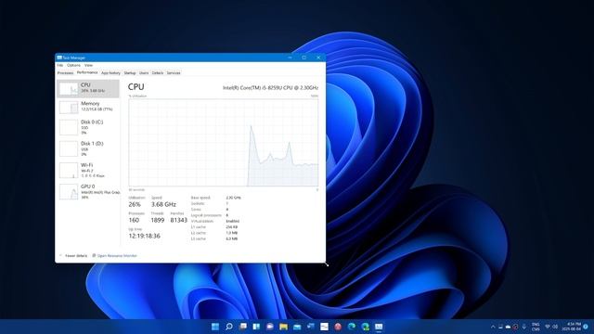Screen dimensions: 594x334
Task: Open the Mail app on taskbar
Action: (x=297, y=327)
